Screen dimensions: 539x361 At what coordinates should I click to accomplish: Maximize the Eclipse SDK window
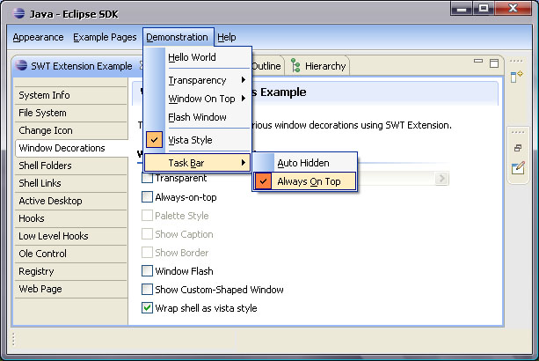[484, 8]
